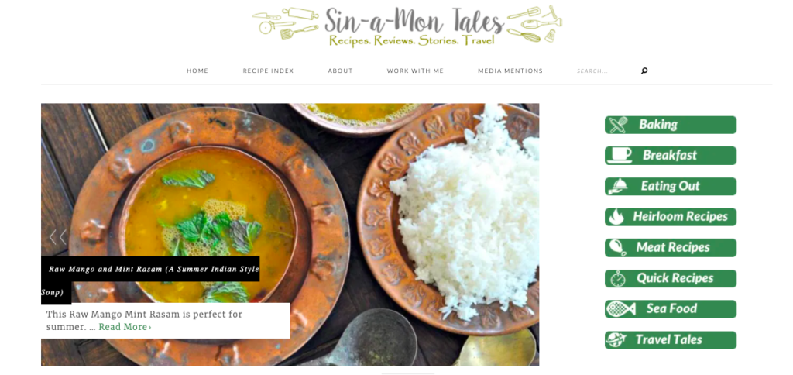Click the coffee cup Breakfast icon

[x=619, y=156]
